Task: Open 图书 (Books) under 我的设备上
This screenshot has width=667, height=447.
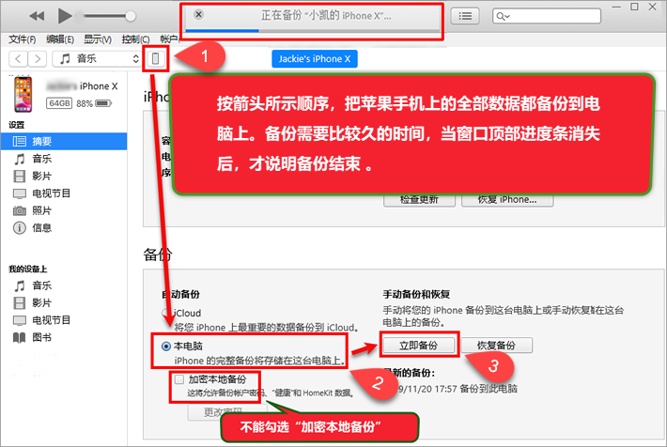Action: [x=42, y=337]
